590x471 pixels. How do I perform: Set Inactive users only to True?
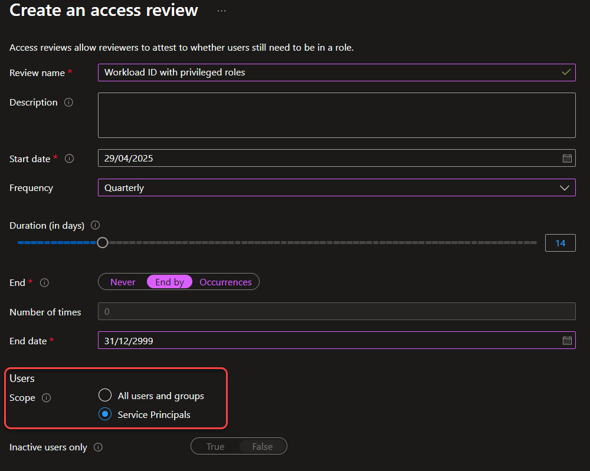tap(215, 447)
